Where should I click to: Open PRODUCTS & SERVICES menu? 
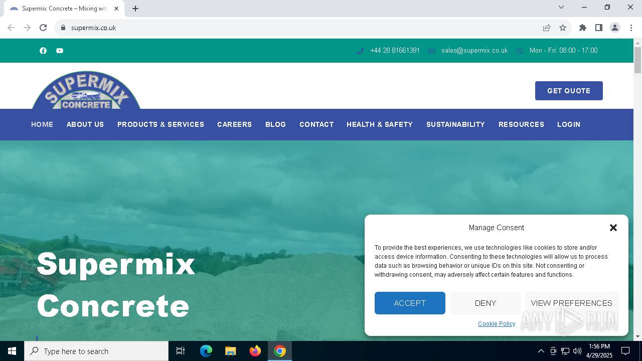[160, 124]
